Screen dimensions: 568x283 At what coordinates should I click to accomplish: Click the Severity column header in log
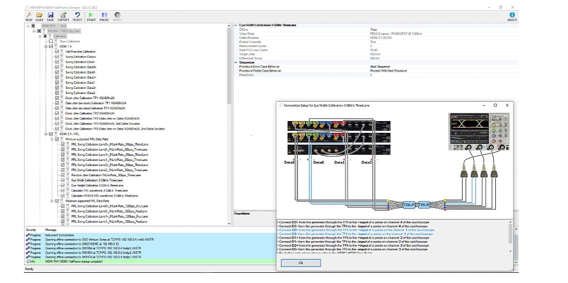point(31,230)
